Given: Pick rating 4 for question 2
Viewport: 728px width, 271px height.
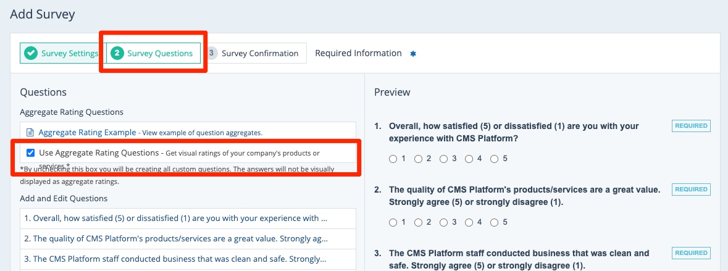Looking at the screenshot, I should point(469,222).
